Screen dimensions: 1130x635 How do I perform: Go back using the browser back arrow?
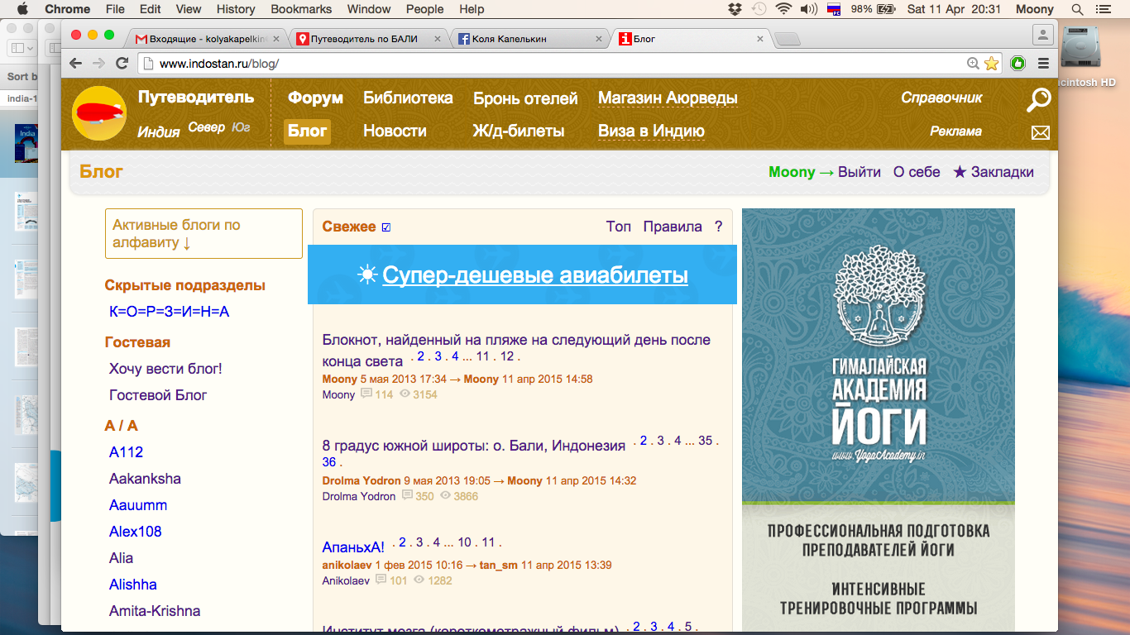76,64
